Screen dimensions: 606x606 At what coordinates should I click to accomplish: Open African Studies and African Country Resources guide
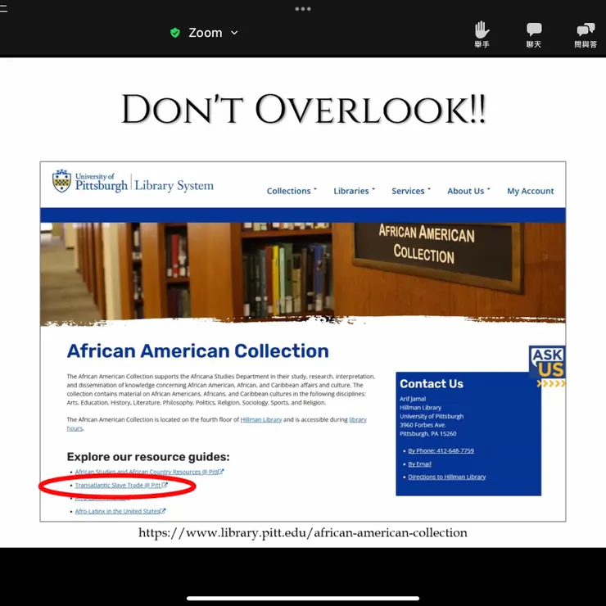point(149,472)
